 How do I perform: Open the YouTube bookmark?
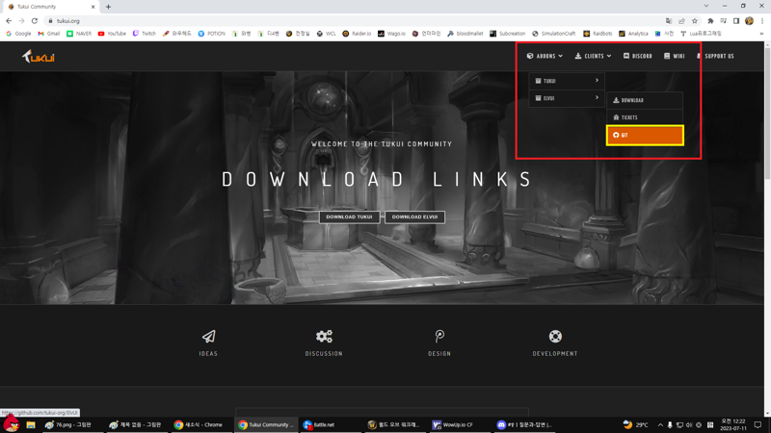point(112,34)
